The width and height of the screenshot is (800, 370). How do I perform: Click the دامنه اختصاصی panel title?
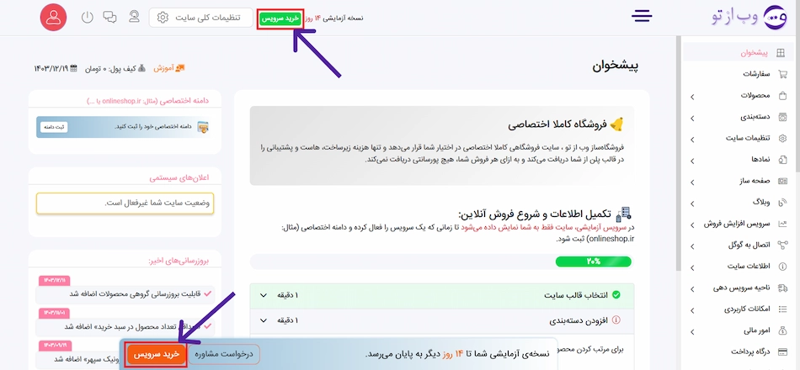(x=147, y=101)
